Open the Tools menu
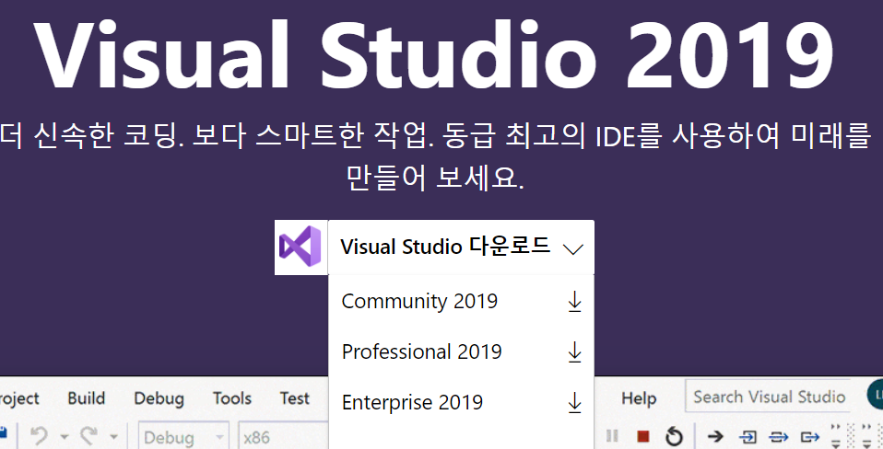The height and width of the screenshot is (449, 883). (x=232, y=398)
